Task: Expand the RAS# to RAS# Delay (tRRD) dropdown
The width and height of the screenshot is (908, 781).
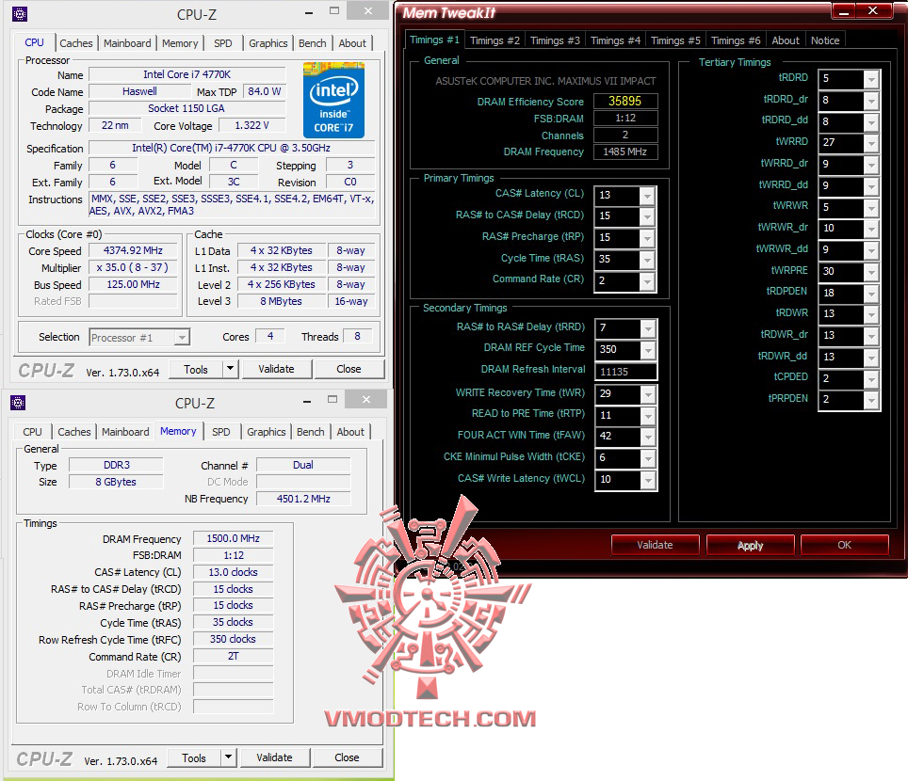Action: (648, 328)
